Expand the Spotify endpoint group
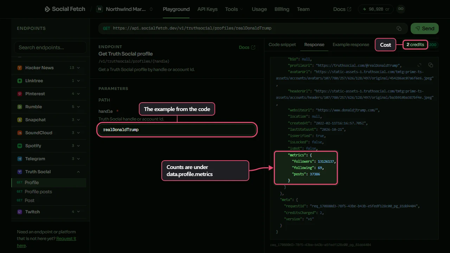450x253 pixels. click(x=49, y=146)
